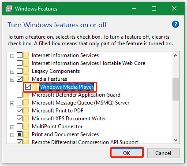The image size is (187, 166).
Task: Disable the Microsoft XPS Document Writer checkbox
Action: click(x=19, y=119)
